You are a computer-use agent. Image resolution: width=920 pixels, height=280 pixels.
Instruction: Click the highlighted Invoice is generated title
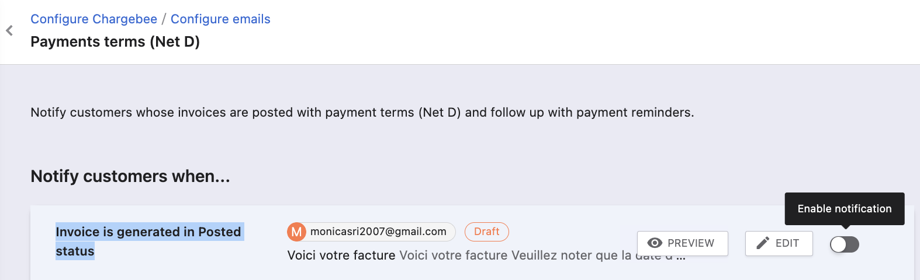point(148,232)
